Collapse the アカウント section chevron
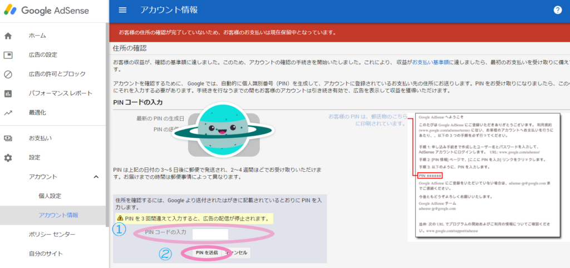The image size is (570, 268). pyautogui.click(x=96, y=177)
